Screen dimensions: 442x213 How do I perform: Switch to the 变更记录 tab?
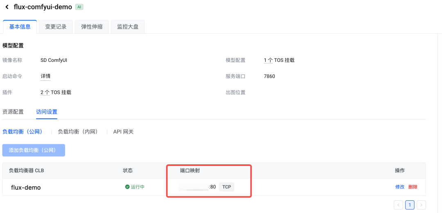56,27
